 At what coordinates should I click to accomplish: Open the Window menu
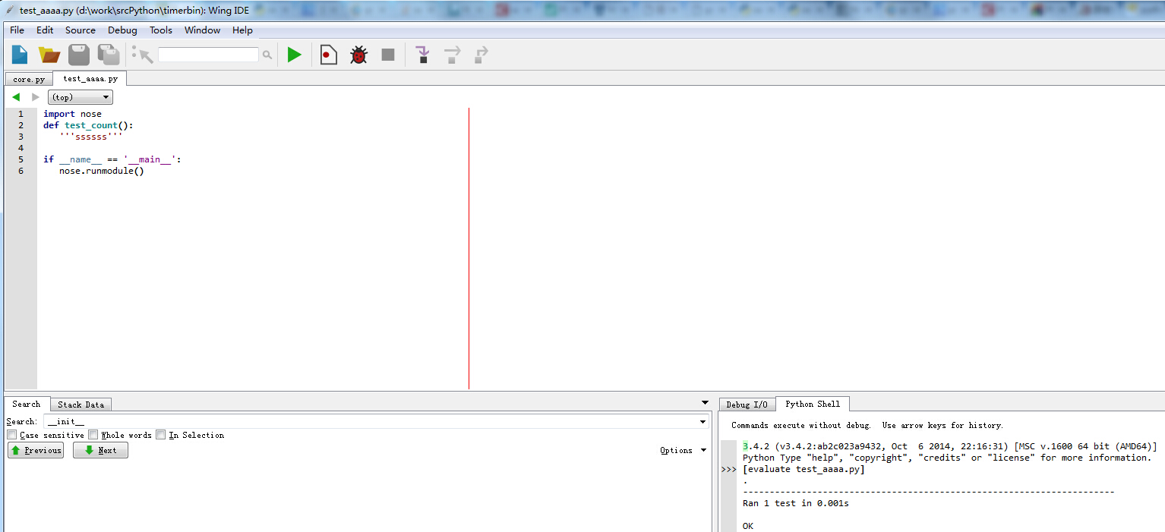click(202, 30)
